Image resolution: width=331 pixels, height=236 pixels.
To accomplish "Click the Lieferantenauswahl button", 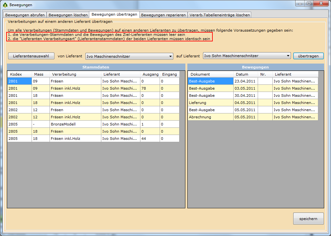I will coord(31,56).
